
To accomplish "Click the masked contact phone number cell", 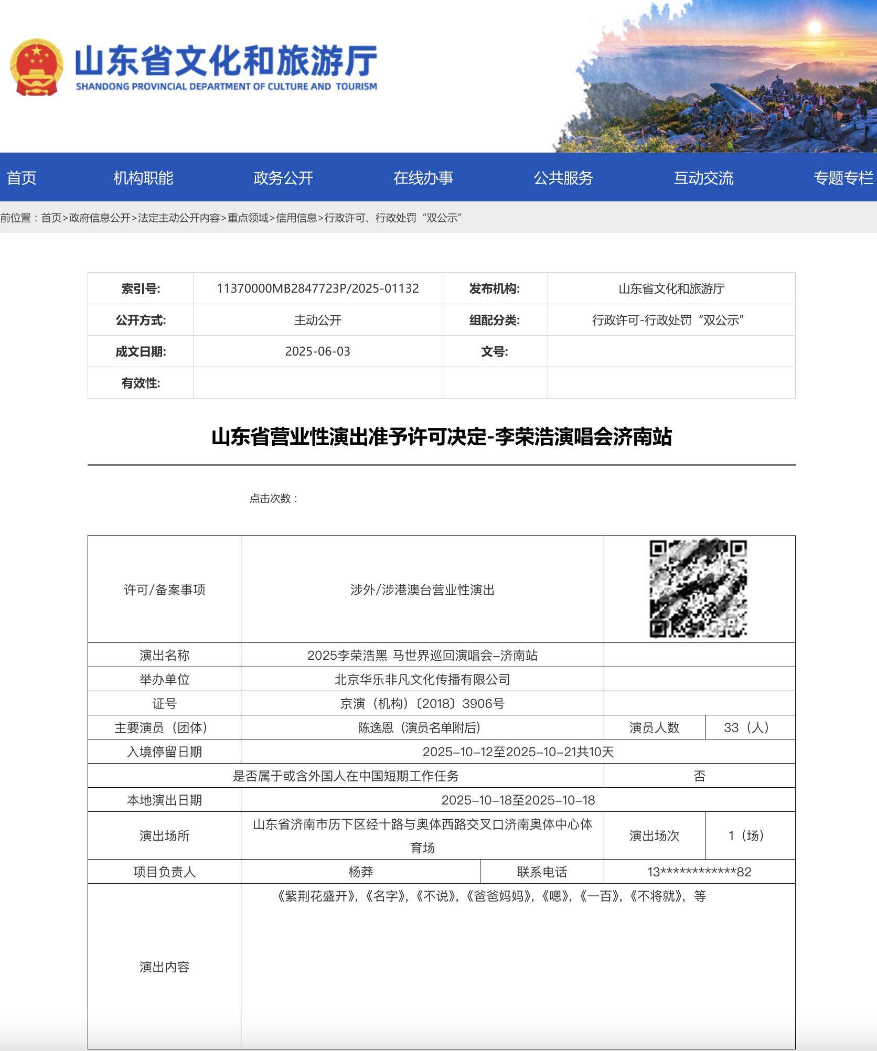I will point(699,871).
